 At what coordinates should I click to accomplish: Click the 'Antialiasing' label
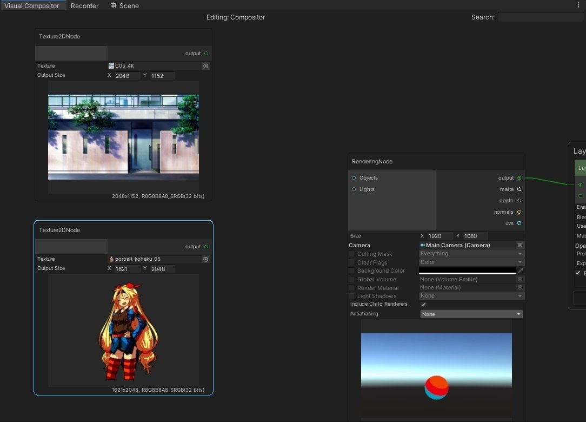click(364, 313)
